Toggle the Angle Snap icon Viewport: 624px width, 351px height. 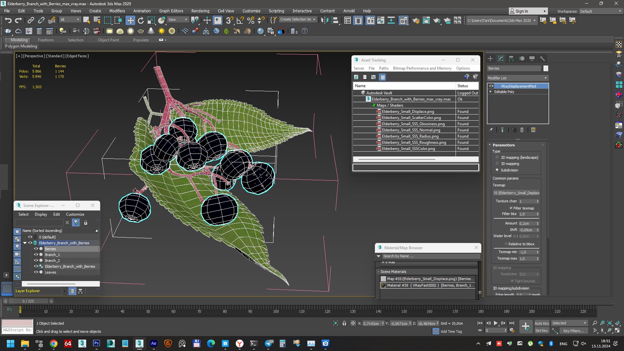(x=240, y=20)
